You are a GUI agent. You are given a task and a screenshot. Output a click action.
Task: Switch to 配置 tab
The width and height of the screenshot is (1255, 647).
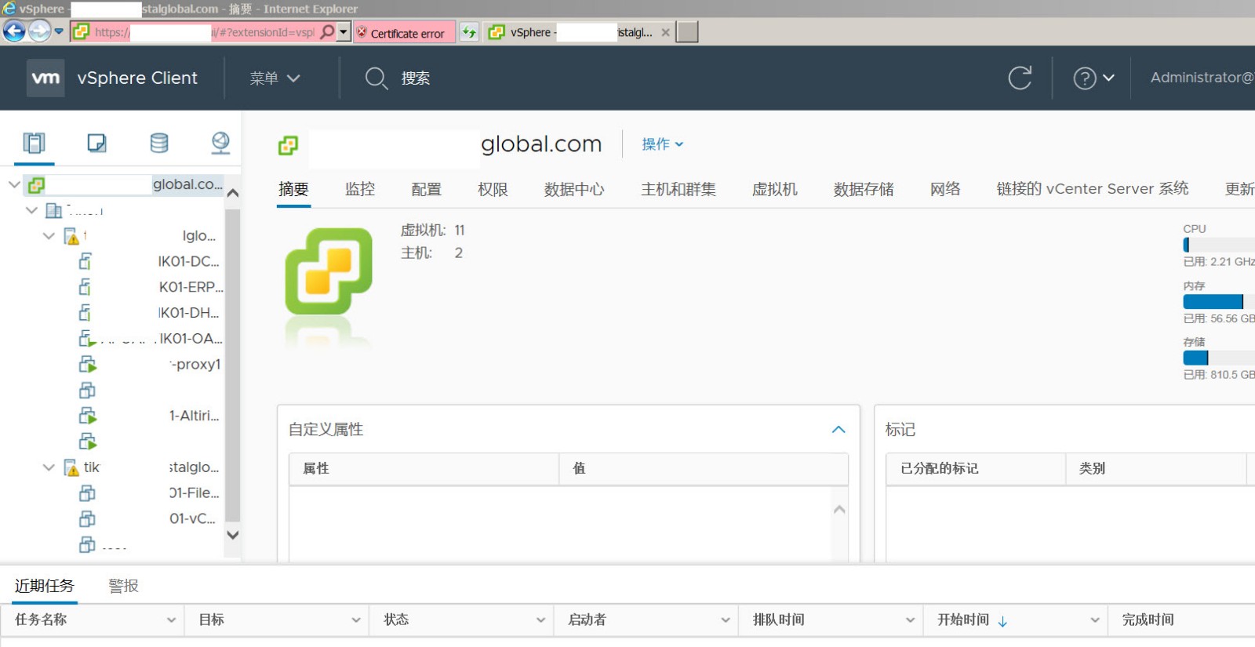coord(427,189)
